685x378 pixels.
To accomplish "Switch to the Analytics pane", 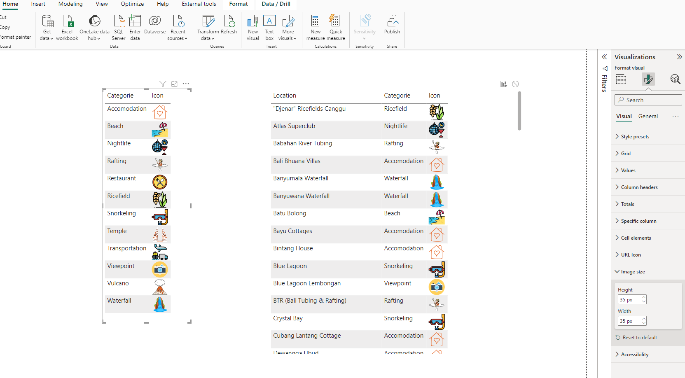I will coord(675,79).
